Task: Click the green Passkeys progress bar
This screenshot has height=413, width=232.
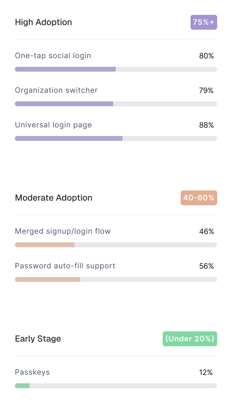Action: point(22,386)
